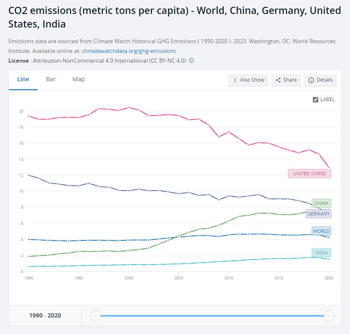This screenshot has height=334, width=350.
Task: Click the Details info icon
Action: 311,80
